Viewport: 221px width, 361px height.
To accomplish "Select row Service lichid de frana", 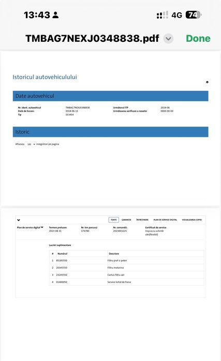I will coord(126,282).
